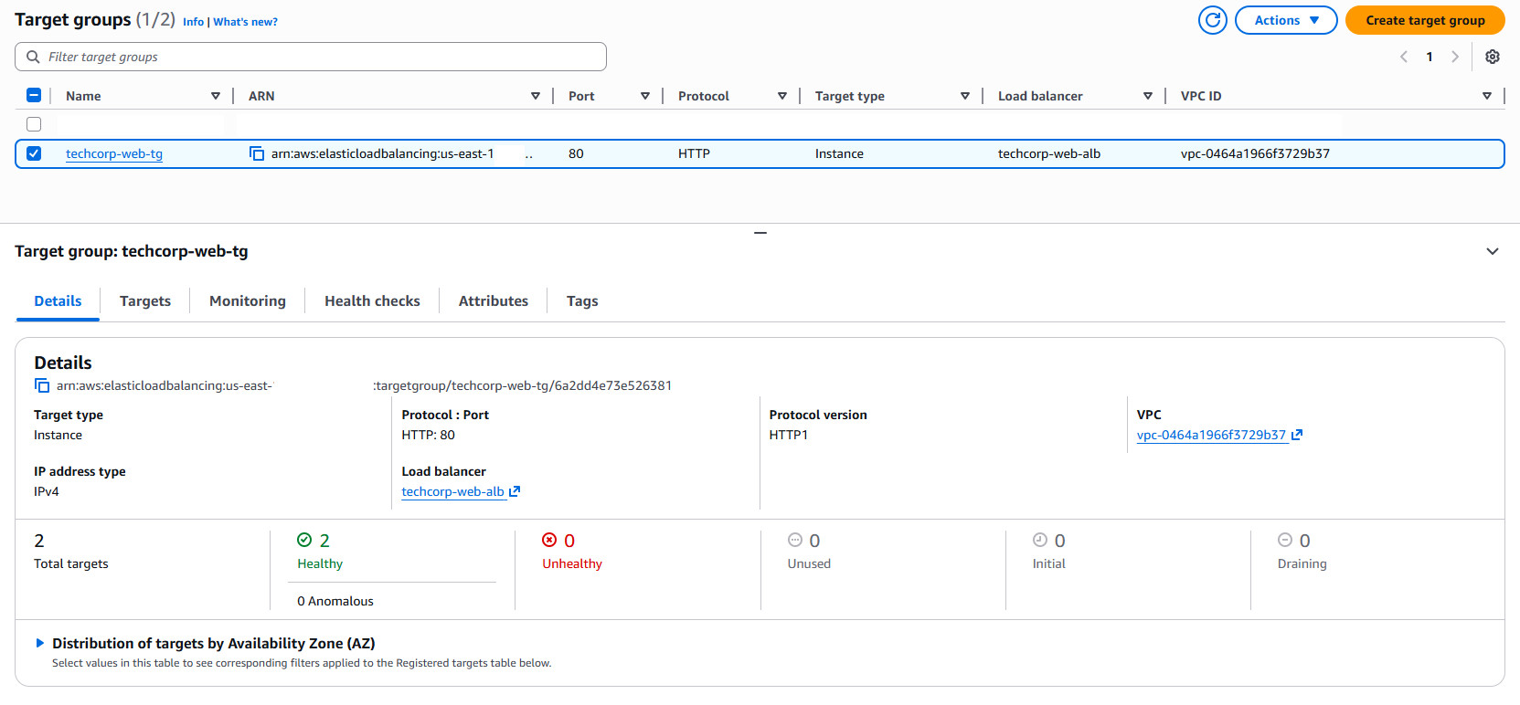Image resolution: width=1520 pixels, height=705 pixels.
Task: Click the panel resize divider handle
Action: 760,233
